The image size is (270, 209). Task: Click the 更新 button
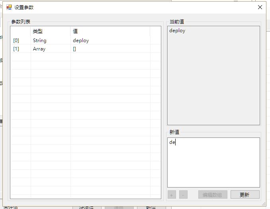[x=245, y=195]
